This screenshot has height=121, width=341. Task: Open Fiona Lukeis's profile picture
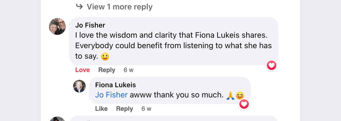pyautogui.click(x=79, y=86)
